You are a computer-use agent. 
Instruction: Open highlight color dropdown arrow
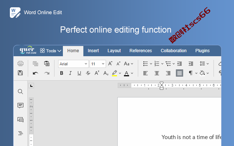(x=120, y=73)
